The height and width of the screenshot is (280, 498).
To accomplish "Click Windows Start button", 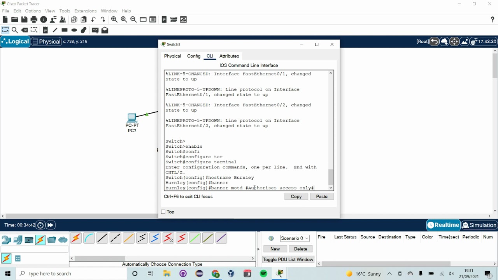I will pos(8,274).
